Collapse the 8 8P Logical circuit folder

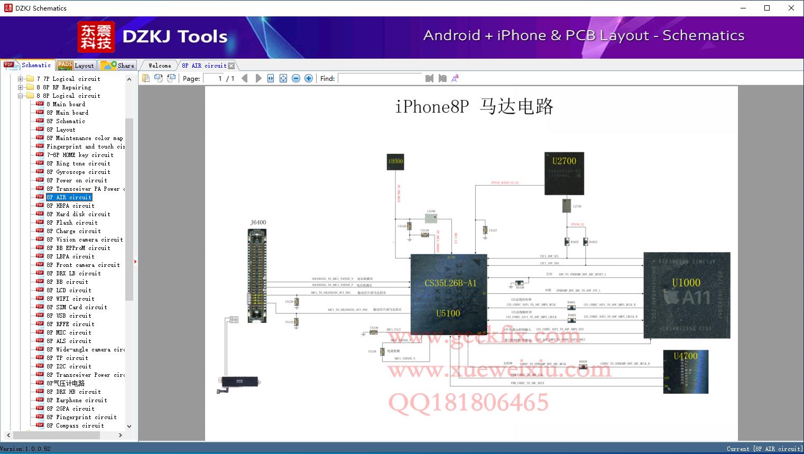pyautogui.click(x=21, y=96)
